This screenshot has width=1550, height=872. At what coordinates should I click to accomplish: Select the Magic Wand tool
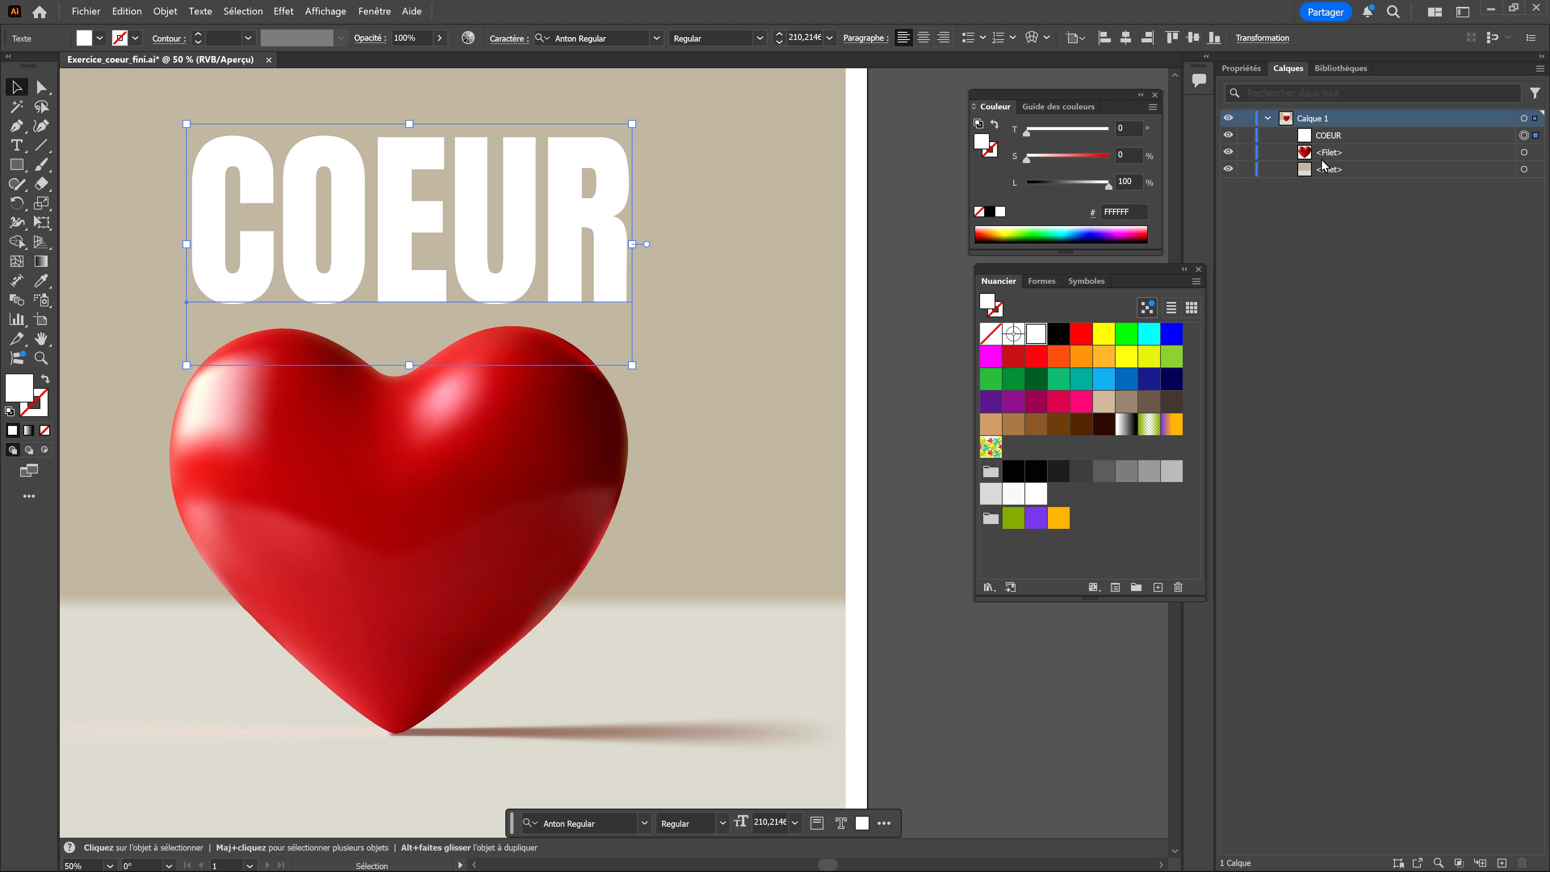(x=16, y=107)
